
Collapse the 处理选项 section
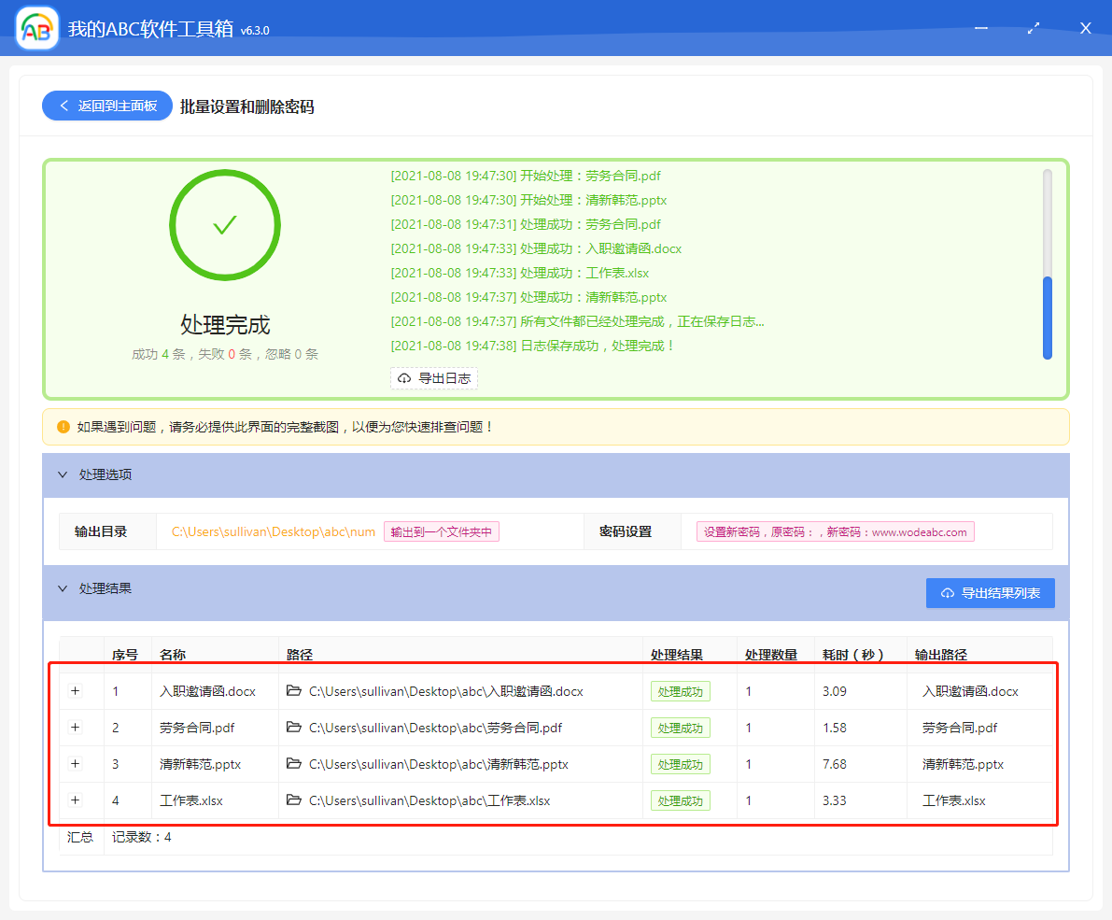(64, 474)
